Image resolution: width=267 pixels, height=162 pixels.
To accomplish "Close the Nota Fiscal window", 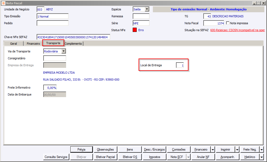I will (x=264, y=3).
